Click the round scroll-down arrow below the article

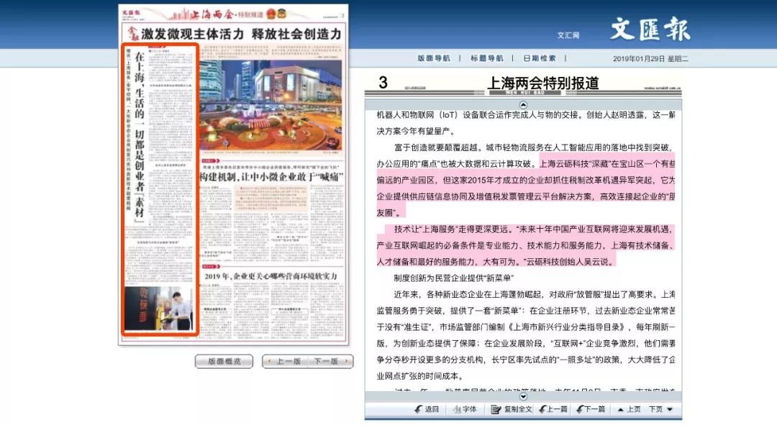click(x=523, y=396)
